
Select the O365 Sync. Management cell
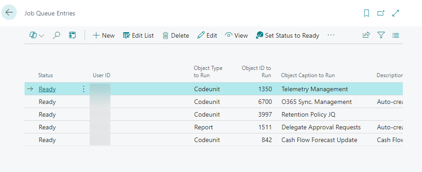[x=316, y=102]
